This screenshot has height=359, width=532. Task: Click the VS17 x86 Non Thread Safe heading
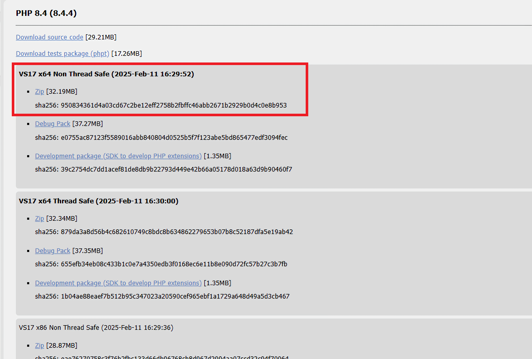click(96, 328)
